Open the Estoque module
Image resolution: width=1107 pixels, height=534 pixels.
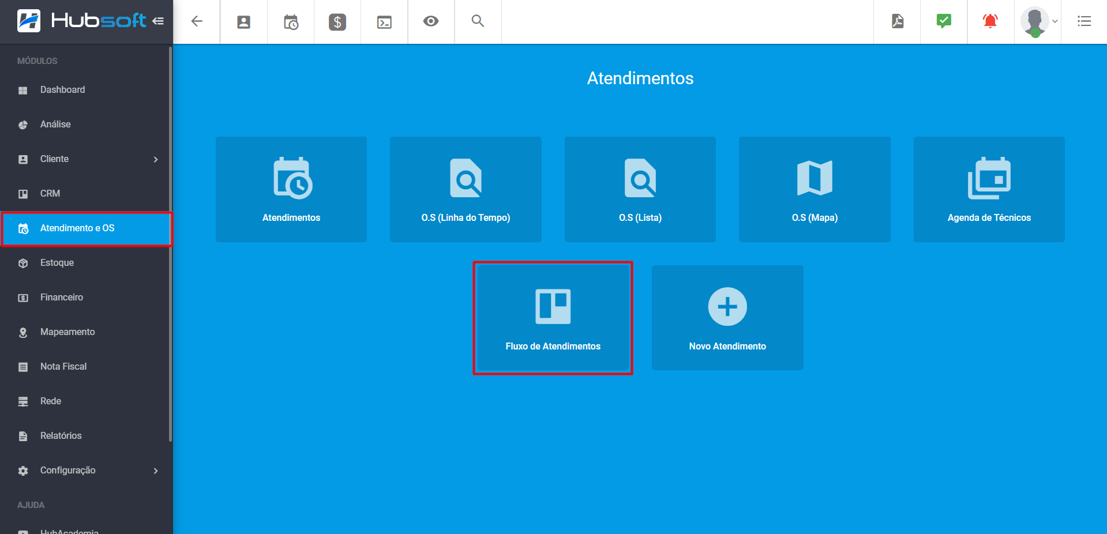pyautogui.click(x=87, y=263)
